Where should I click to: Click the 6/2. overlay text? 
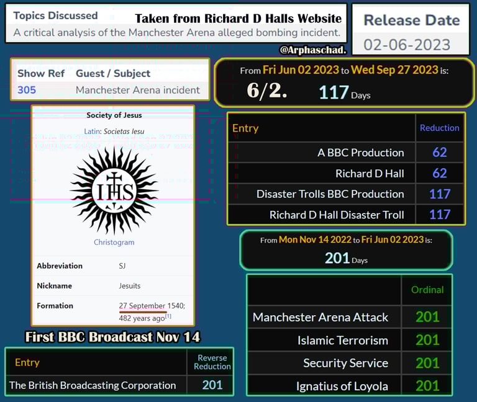click(267, 91)
